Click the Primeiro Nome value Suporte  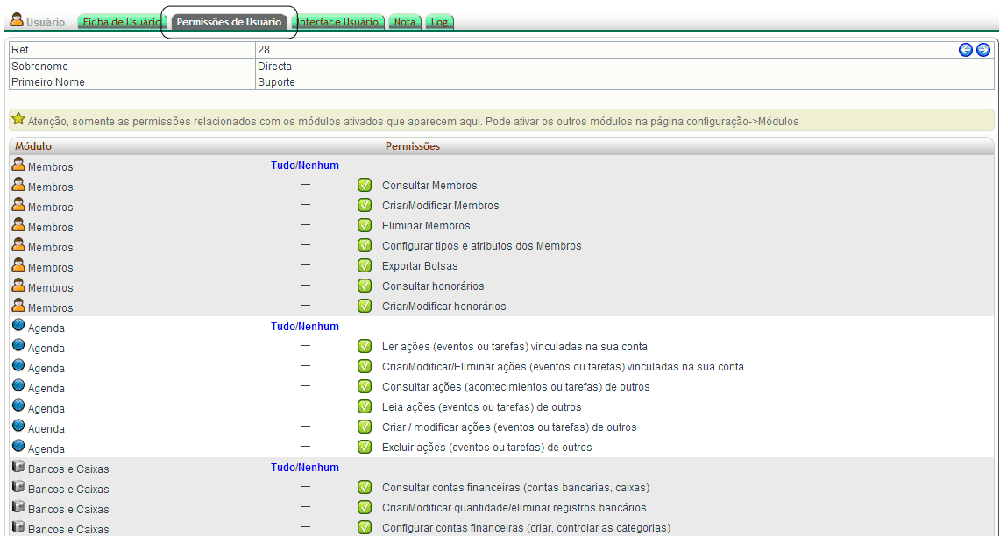276,82
